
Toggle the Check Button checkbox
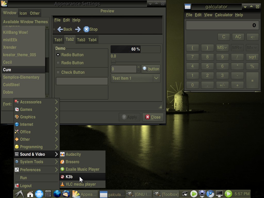pos(58,72)
